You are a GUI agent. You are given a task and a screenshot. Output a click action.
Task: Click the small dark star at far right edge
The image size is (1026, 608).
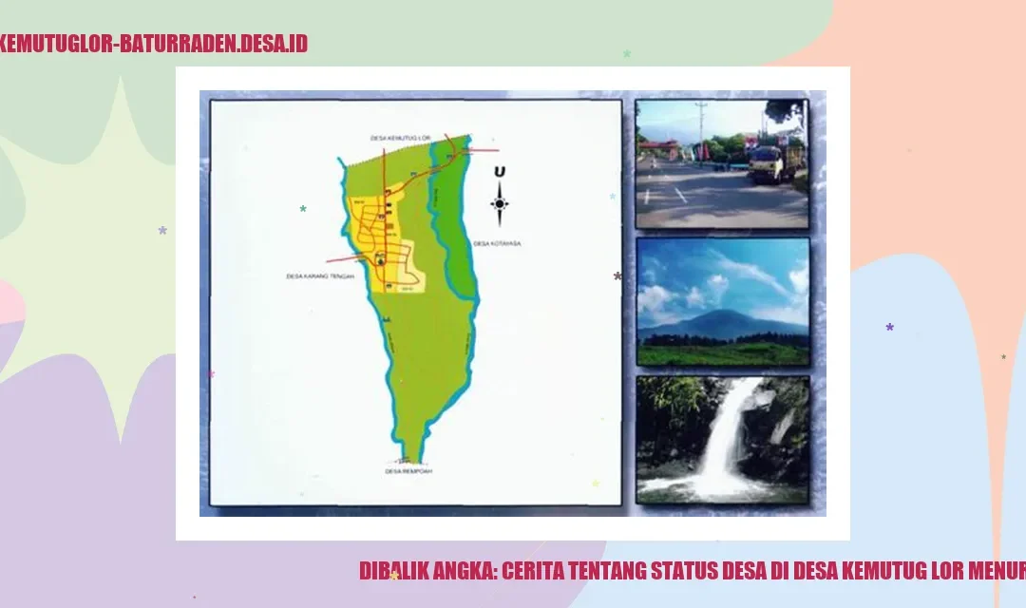tap(1003, 357)
